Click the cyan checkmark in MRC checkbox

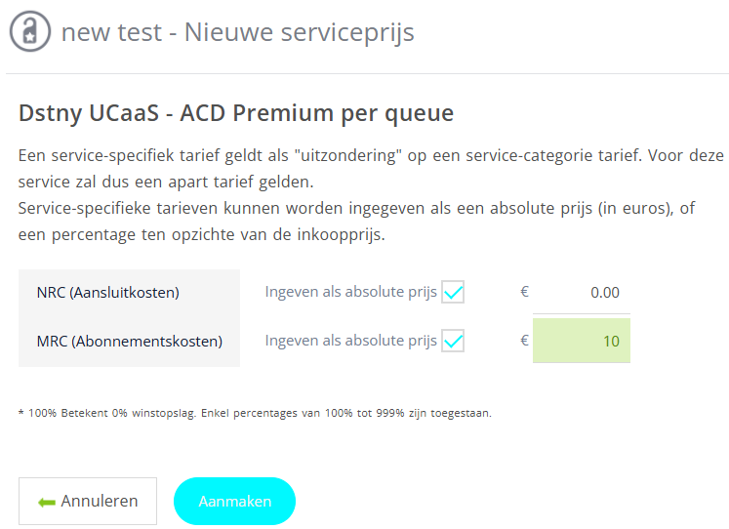(x=453, y=342)
